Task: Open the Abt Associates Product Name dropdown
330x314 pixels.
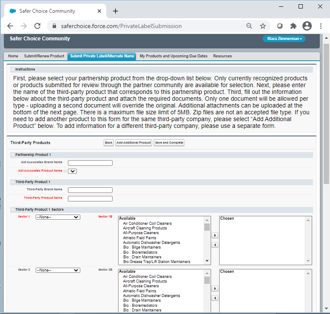Action: (72, 171)
